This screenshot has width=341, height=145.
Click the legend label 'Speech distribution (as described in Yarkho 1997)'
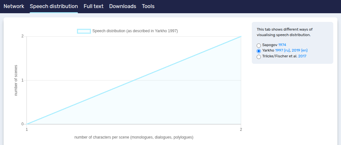click(135, 31)
